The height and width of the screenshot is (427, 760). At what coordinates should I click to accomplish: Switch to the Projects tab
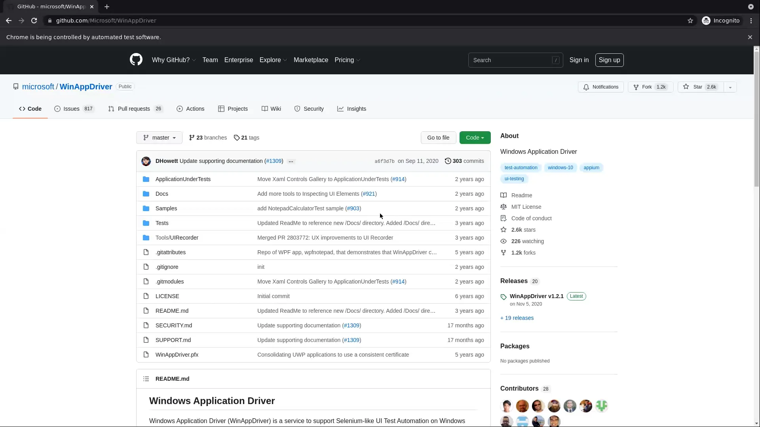point(233,109)
